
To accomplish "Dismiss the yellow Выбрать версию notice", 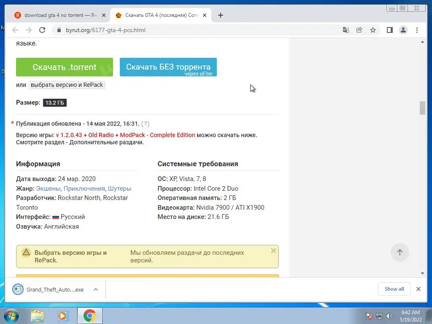I will pyautogui.click(x=273, y=251).
